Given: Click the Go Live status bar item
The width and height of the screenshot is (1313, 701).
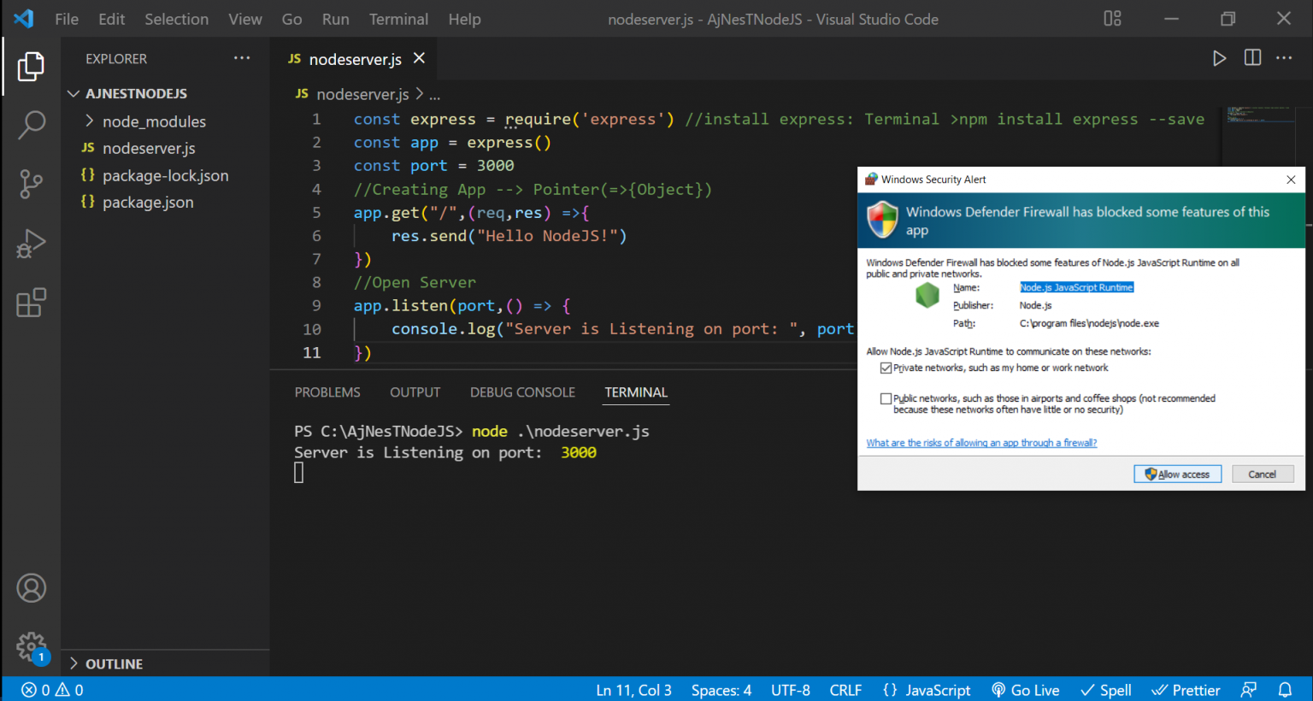Looking at the screenshot, I should [x=1026, y=690].
